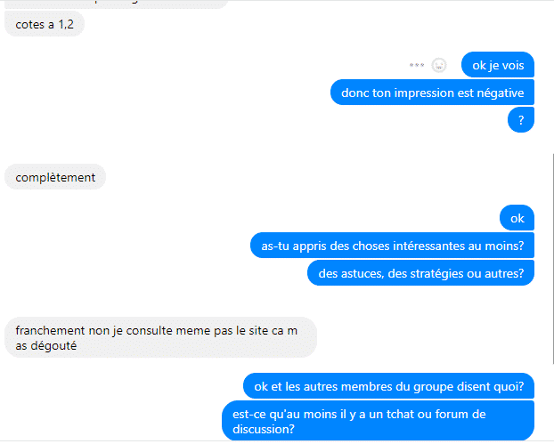The width and height of the screenshot is (554, 444).
Task: Select the short "ok" blue message
Action: click(517, 218)
